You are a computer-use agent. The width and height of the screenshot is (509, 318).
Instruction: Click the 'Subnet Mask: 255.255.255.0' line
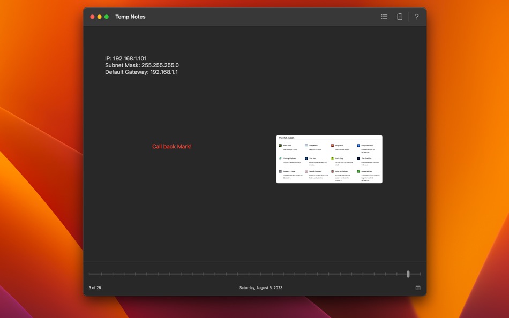142,65
